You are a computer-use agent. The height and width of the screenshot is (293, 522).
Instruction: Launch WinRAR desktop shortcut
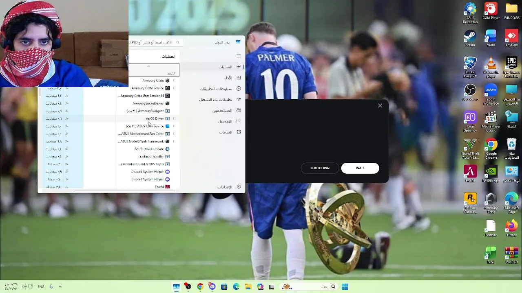(x=511, y=256)
